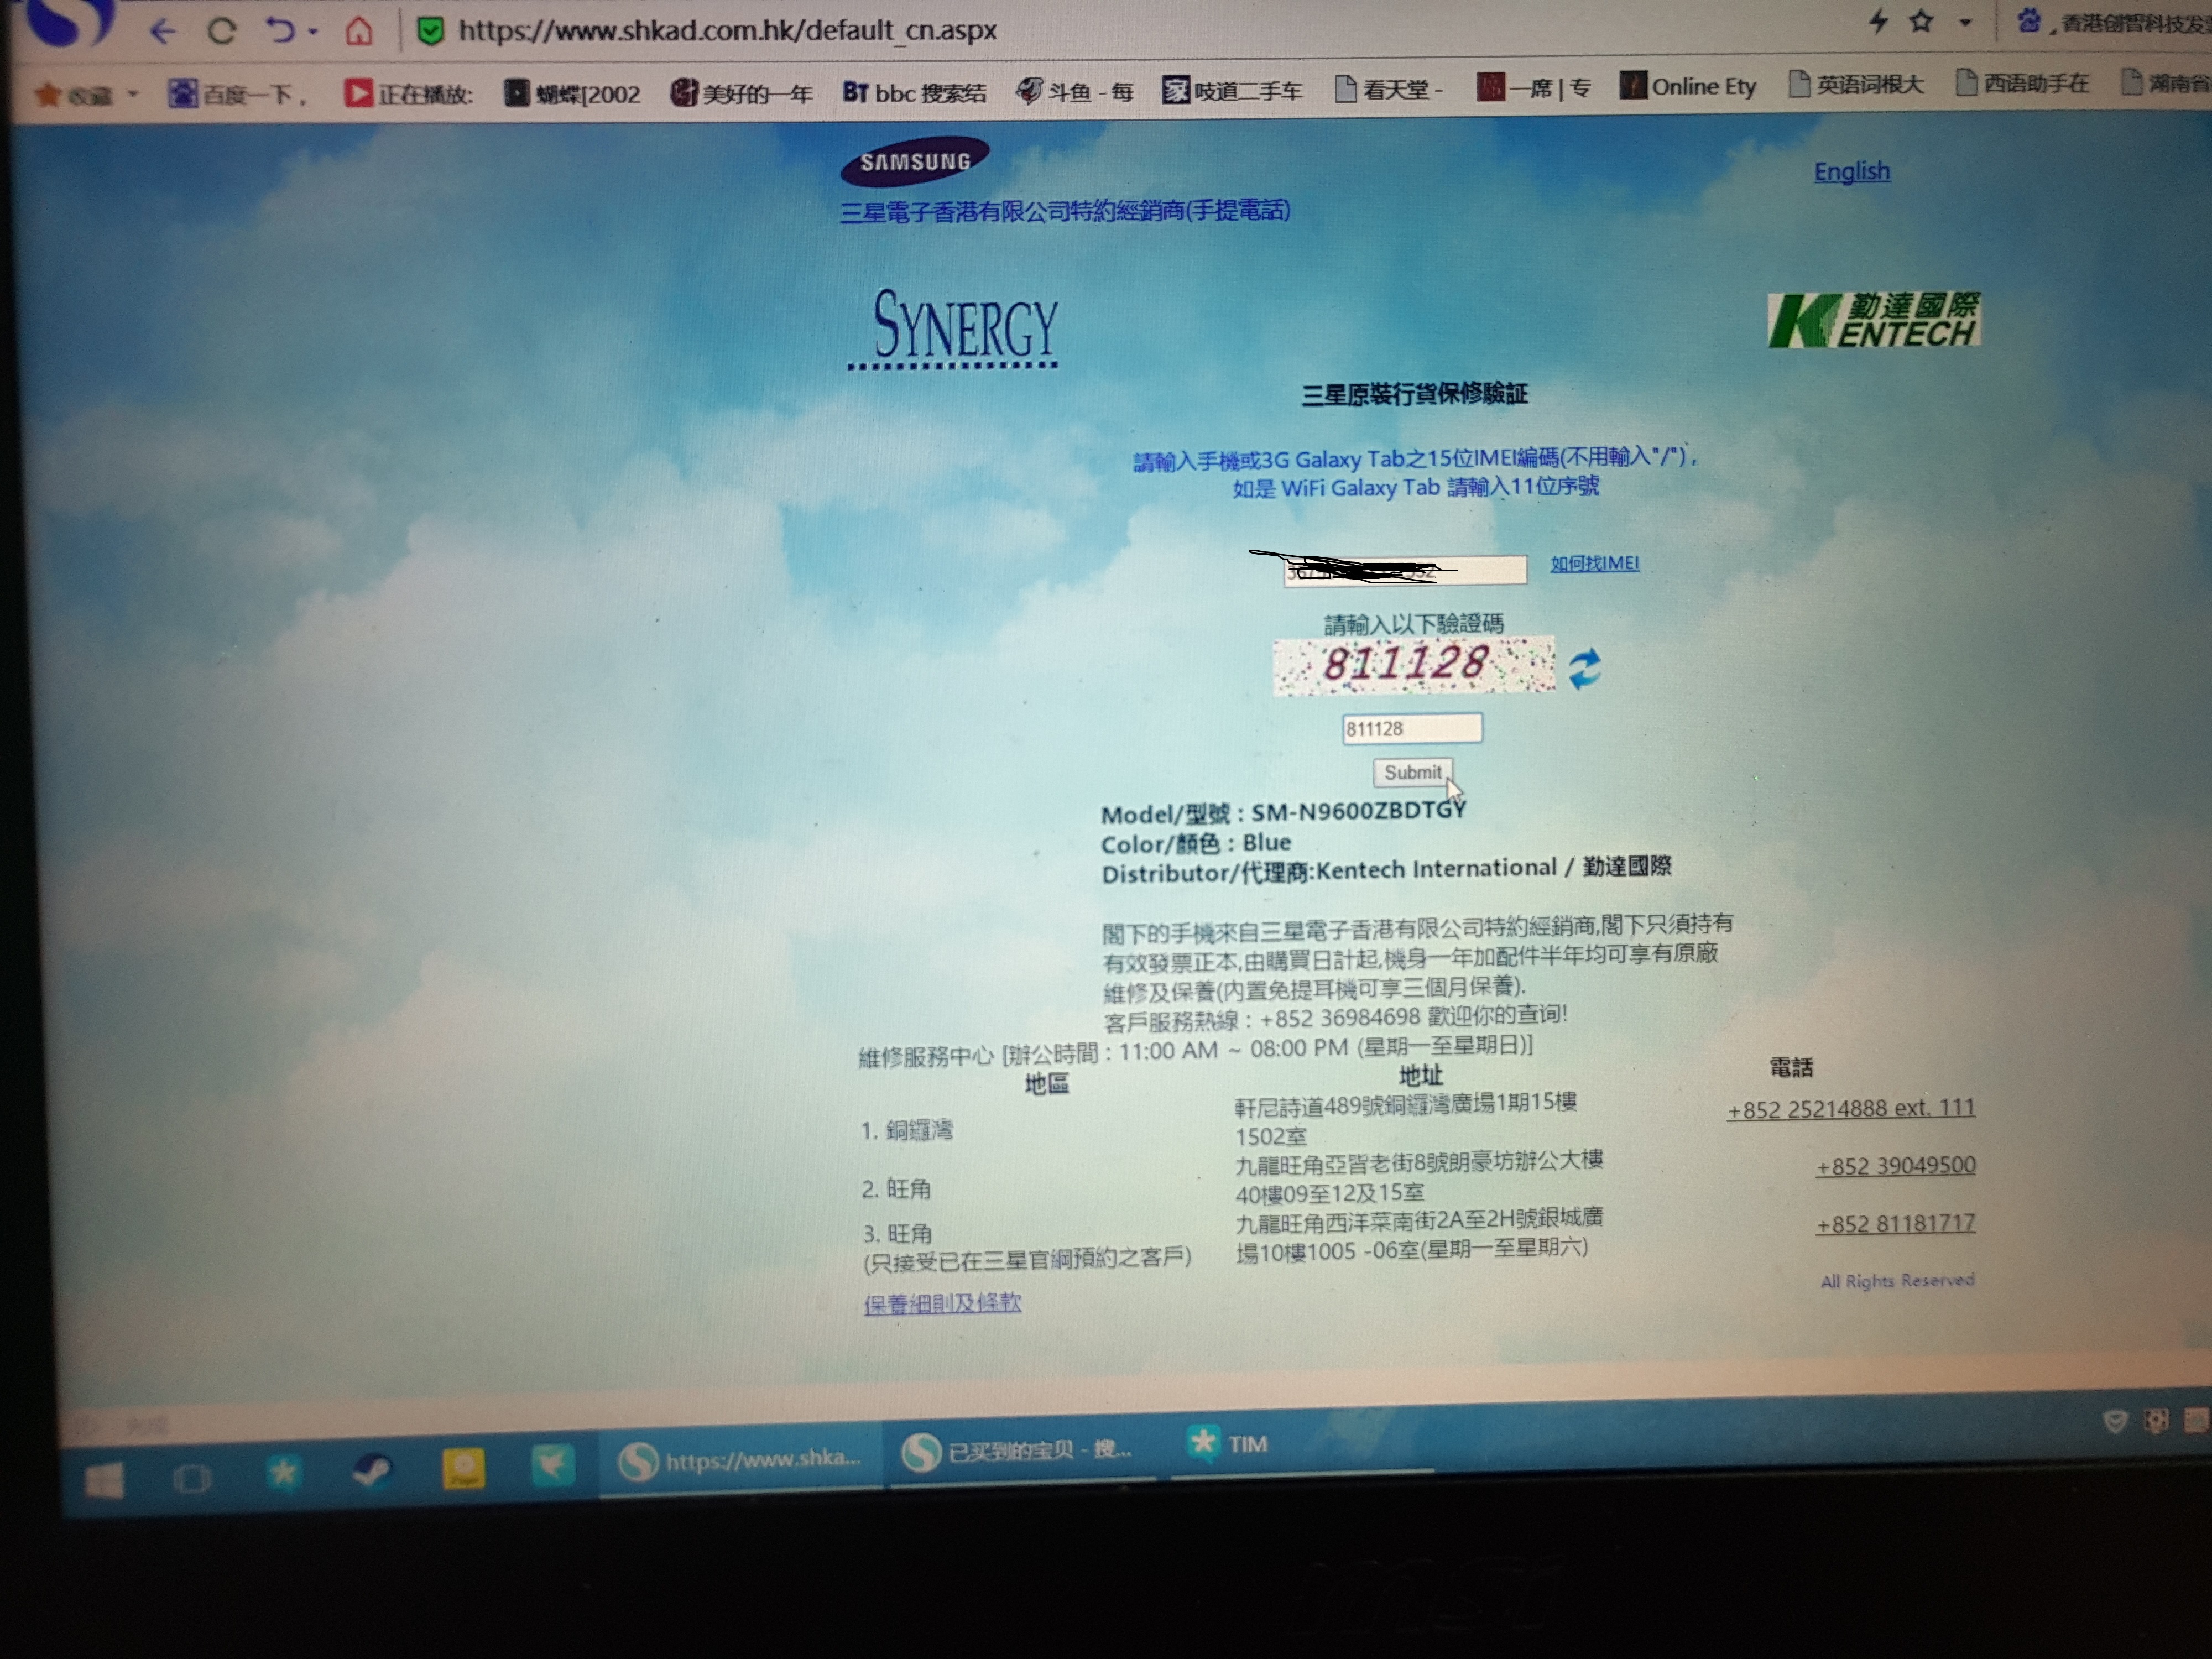Refresh the captcha with blue arrows icon
The image size is (2212, 1659).
point(1584,668)
